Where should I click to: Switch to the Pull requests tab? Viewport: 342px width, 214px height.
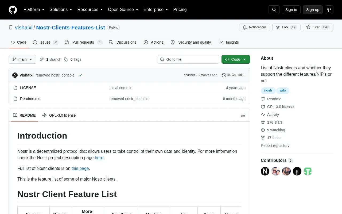pos(84,42)
